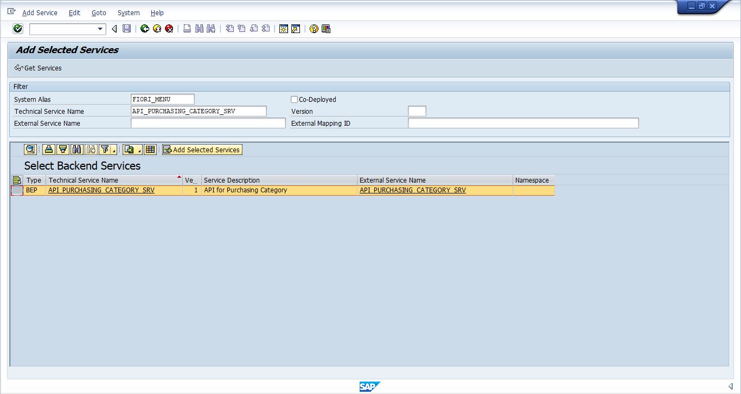Click the Set Filter funnel icon

pos(105,150)
